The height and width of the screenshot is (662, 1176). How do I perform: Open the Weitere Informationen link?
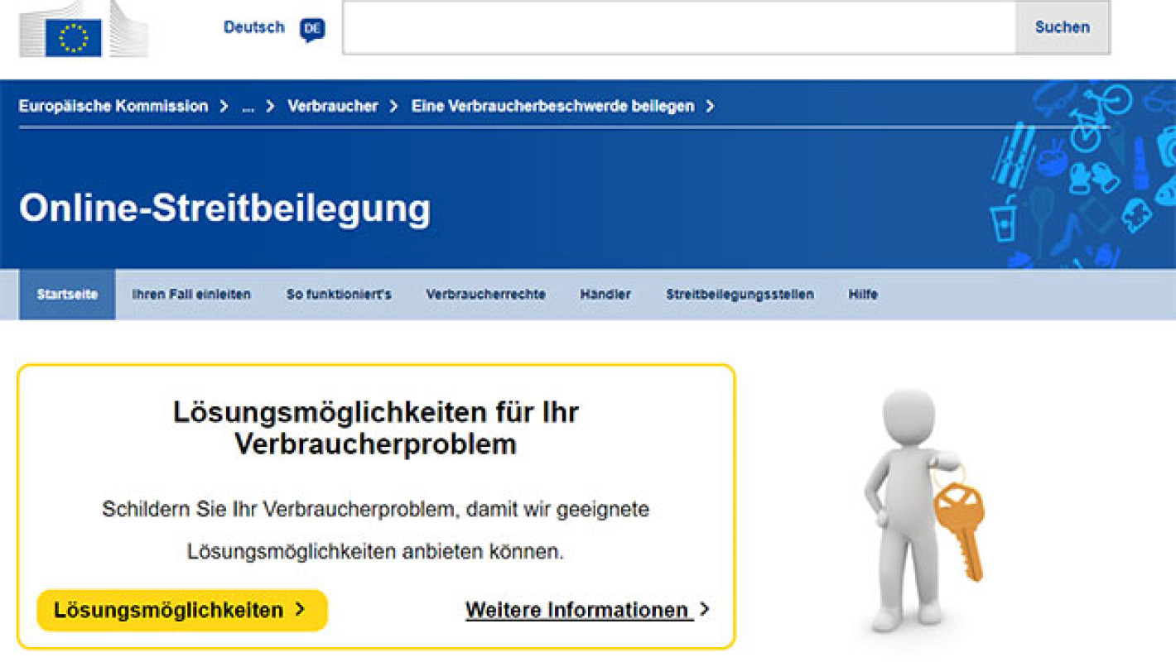tap(577, 610)
